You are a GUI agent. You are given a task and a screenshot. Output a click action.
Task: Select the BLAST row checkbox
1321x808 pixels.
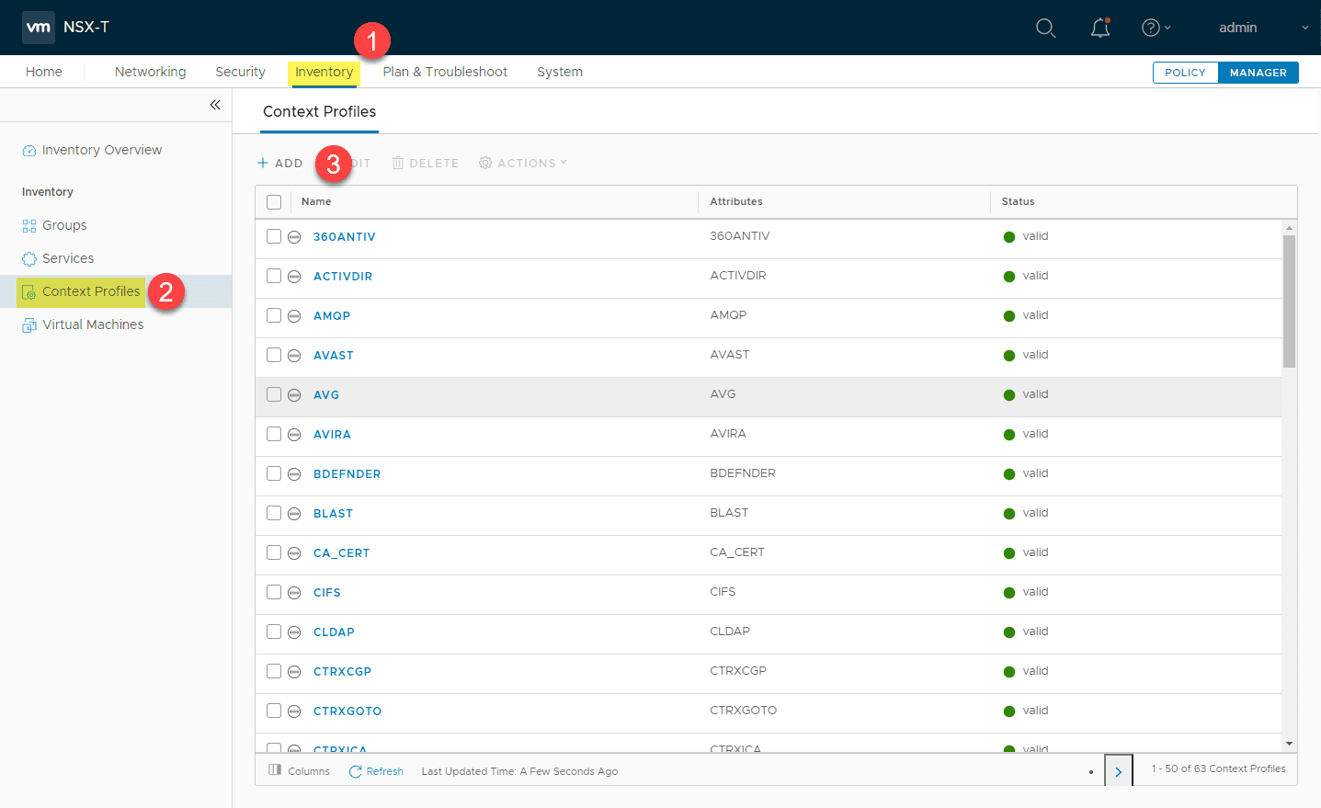[x=274, y=513]
